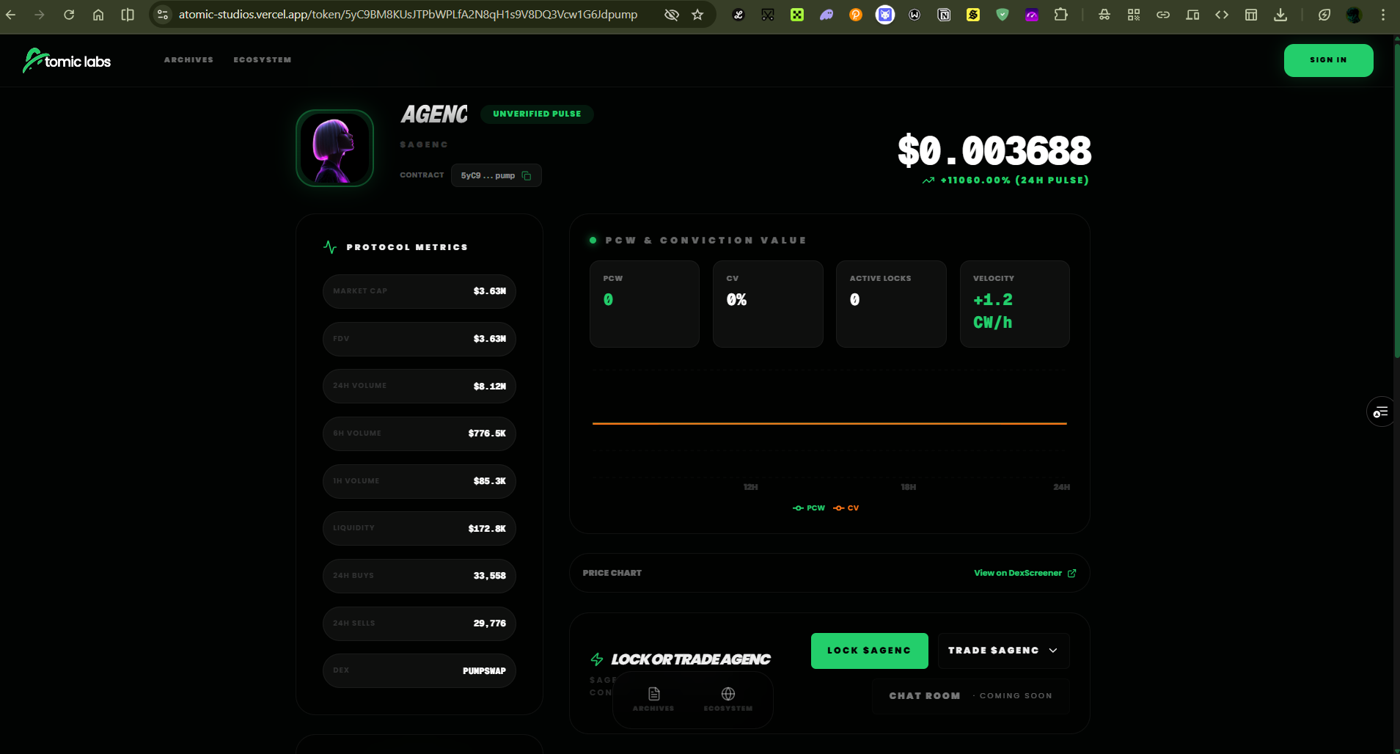Image resolution: width=1400 pixels, height=754 pixels.
Task: Click the AGENC token avatar image
Action: click(x=334, y=148)
